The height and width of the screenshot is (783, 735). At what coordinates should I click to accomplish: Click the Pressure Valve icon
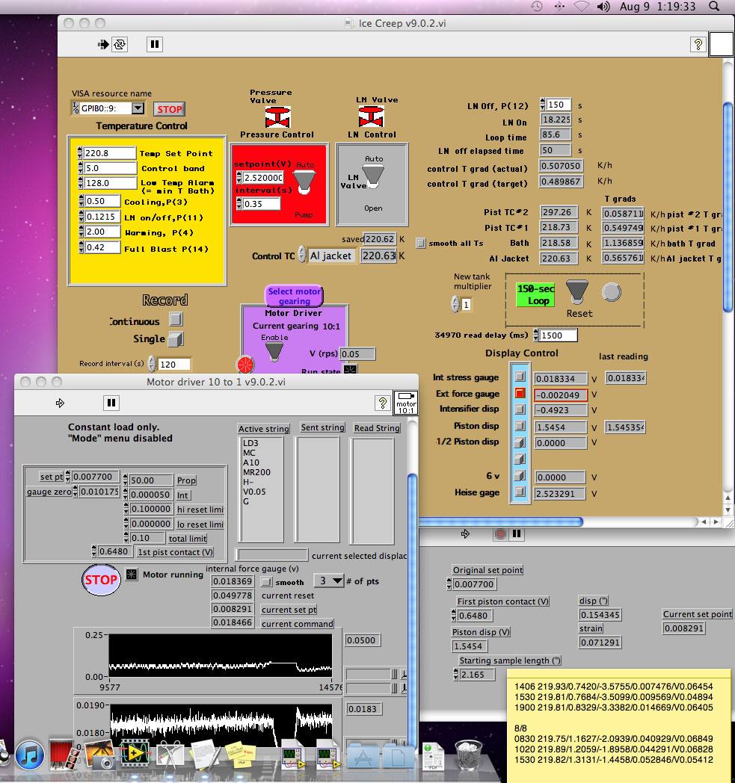tap(277, 117)
